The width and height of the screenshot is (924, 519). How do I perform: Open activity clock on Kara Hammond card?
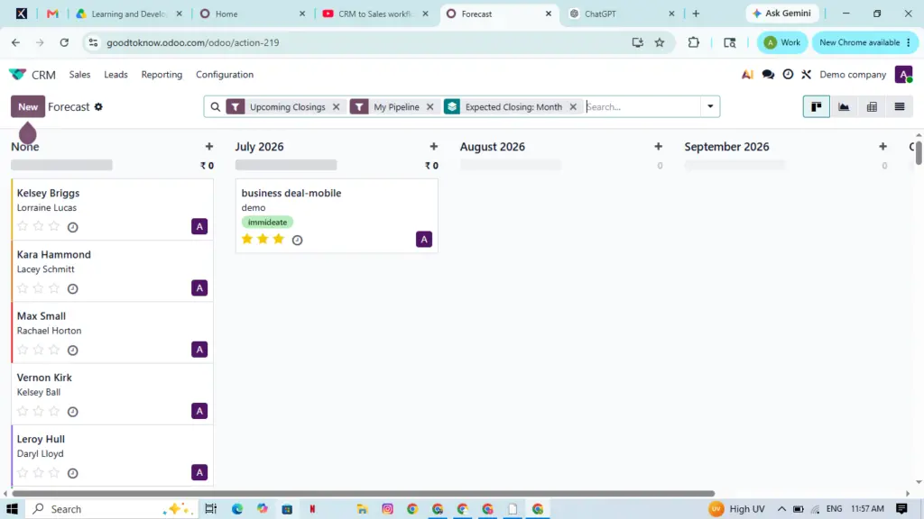[72, 289]
